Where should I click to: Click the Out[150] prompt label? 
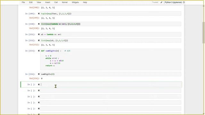pyautogui.click(x=34, y=28)
